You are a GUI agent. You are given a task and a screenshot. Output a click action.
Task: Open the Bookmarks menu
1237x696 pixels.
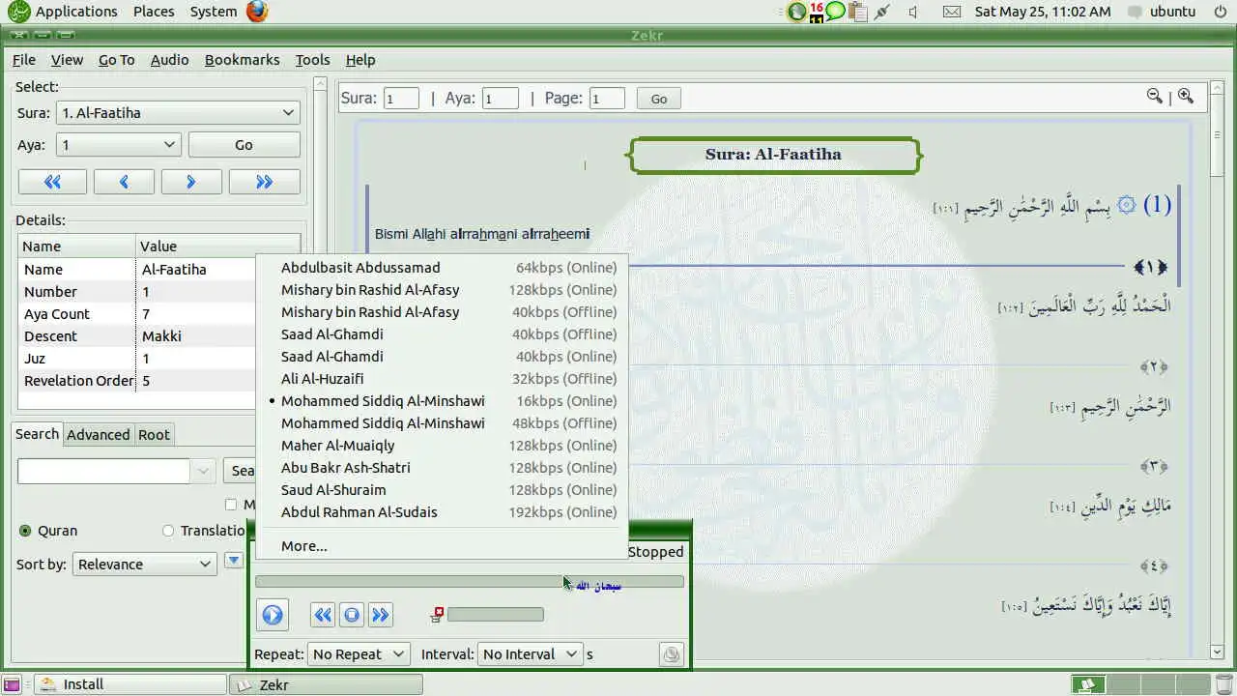click(243, 60)
